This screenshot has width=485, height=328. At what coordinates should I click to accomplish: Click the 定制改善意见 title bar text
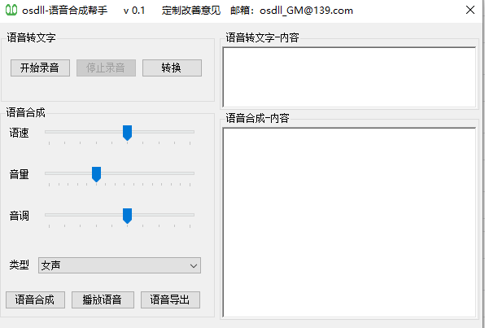click(191, 11)
